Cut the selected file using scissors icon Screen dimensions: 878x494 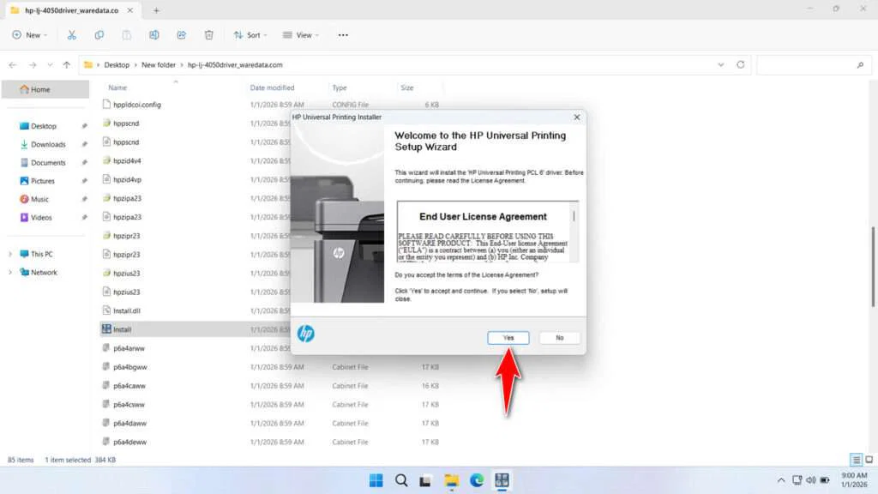[x=72, y=34]
